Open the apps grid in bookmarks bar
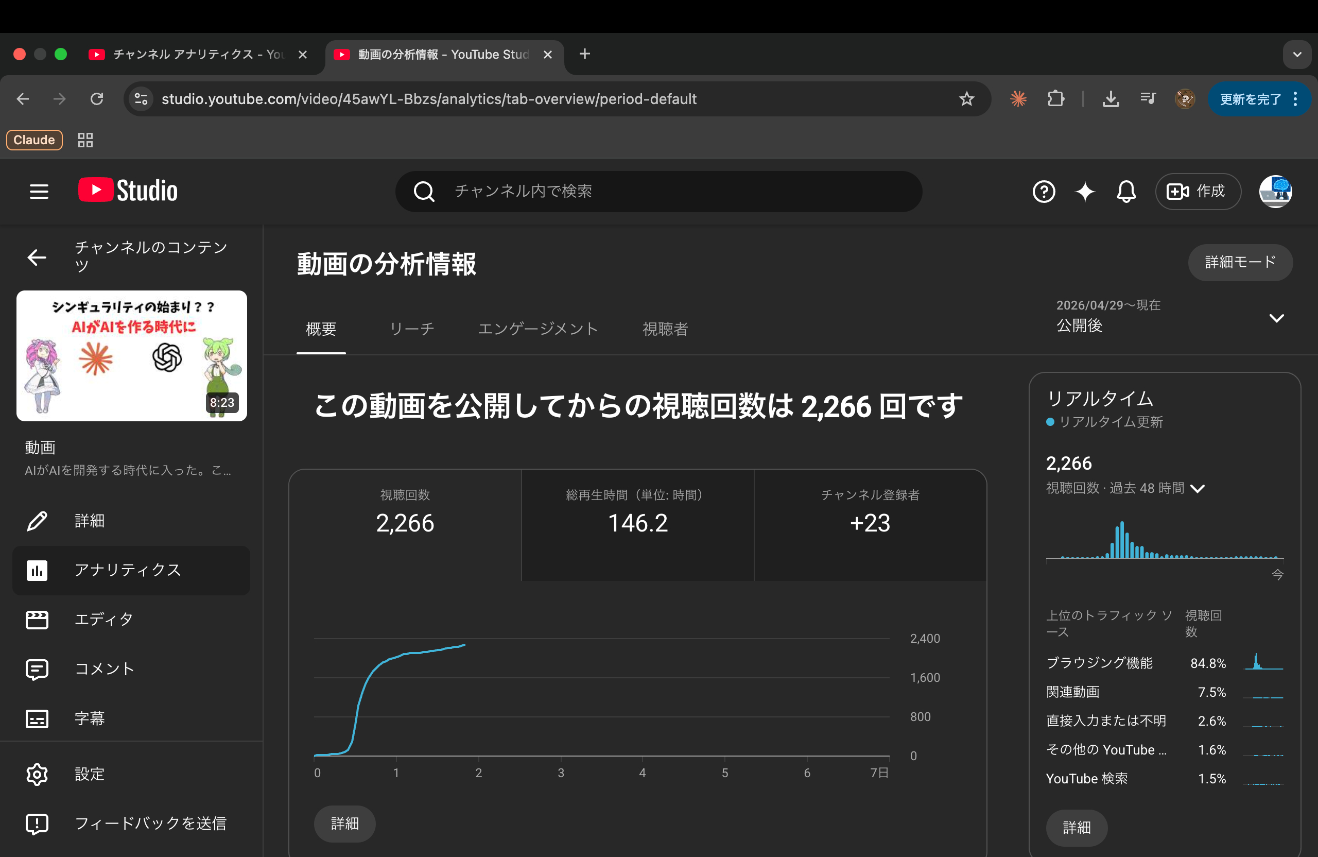The width and height of the screenshot is (1318, 857). (85, 140)
